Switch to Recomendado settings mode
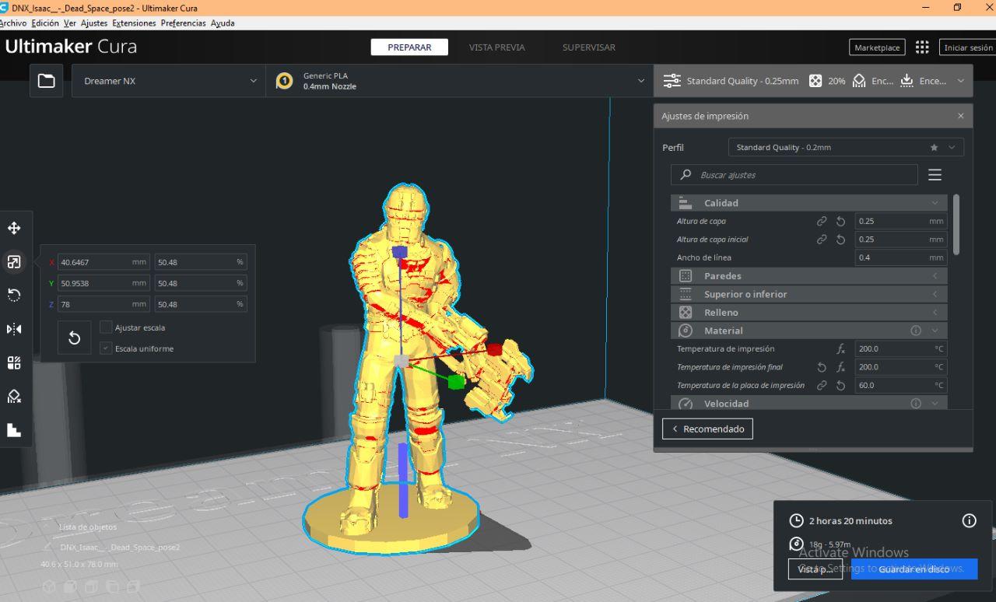Screen dimensions: 996x602 point(707,429)
